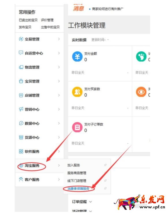Click the 营销中心 megaphone icon
This screenshot has width=168, height=213.
click(21, 109)
